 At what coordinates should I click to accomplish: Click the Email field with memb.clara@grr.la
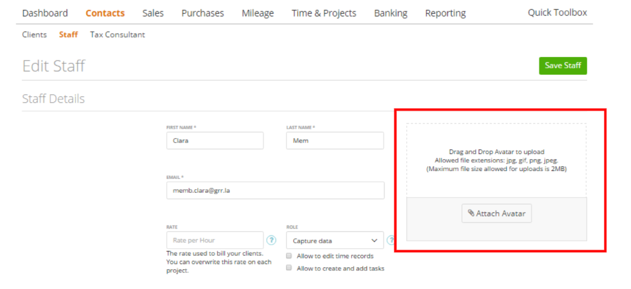tap(275, 190)
